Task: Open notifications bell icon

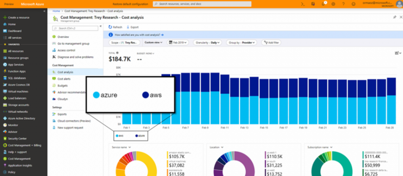Action: 323,4
